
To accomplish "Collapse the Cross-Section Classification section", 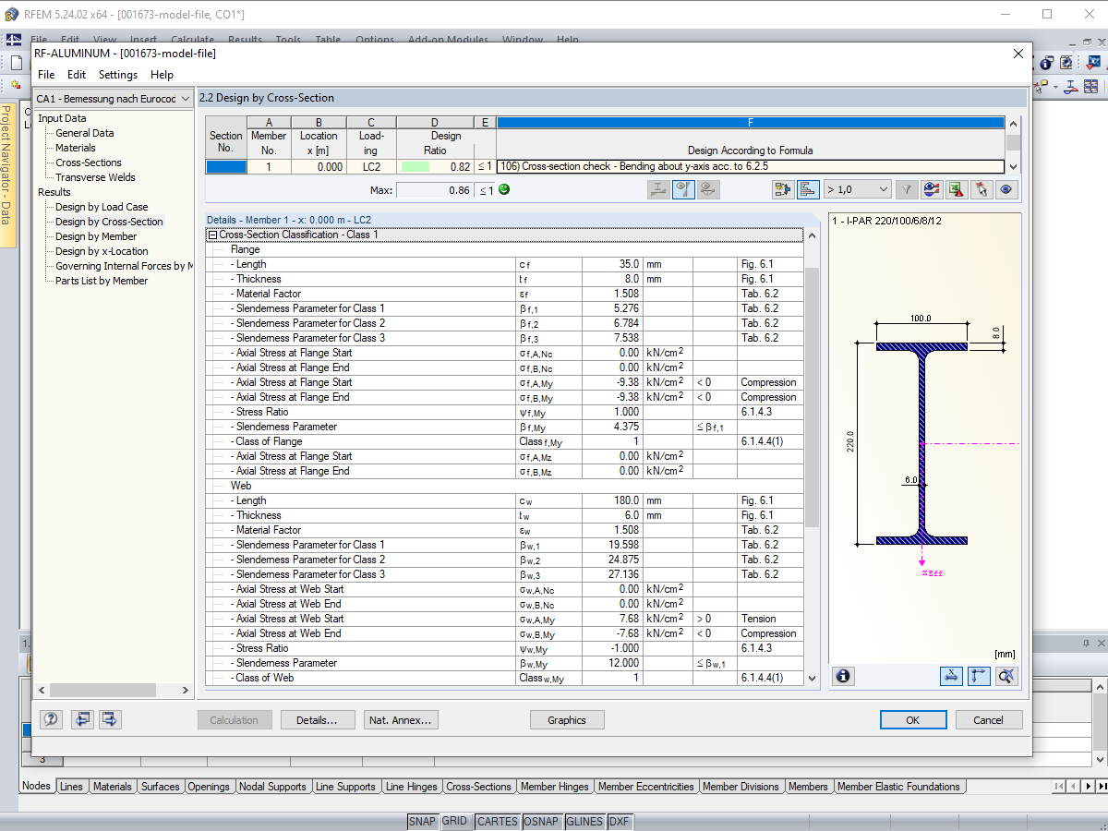I will click(x=212, y=235).
